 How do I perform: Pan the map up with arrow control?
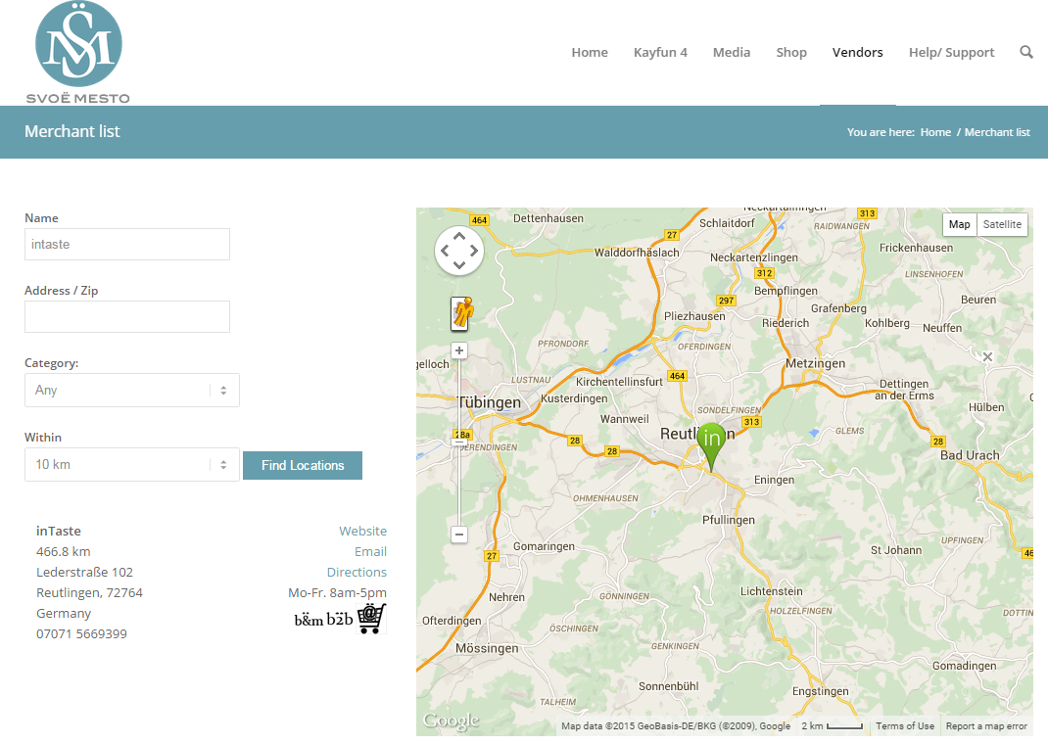point(459,237)
